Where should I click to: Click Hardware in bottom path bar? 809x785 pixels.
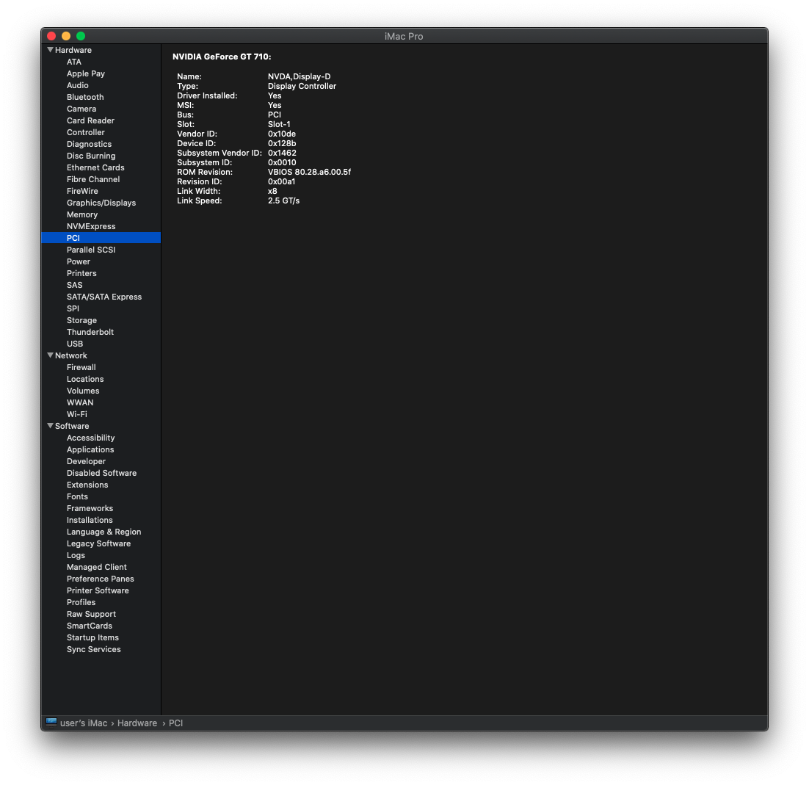click(137, 723)
